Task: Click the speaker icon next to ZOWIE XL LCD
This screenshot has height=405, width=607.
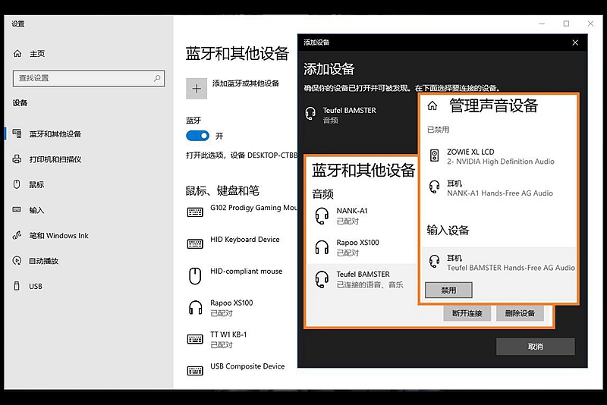Action: pyautogui.click(x=434, y=156)
